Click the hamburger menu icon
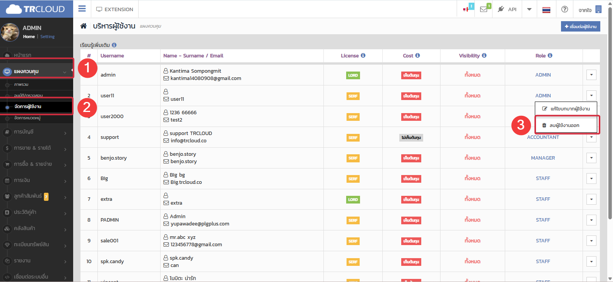This screenshot has width=613, height=282. [x=82, y=9]
